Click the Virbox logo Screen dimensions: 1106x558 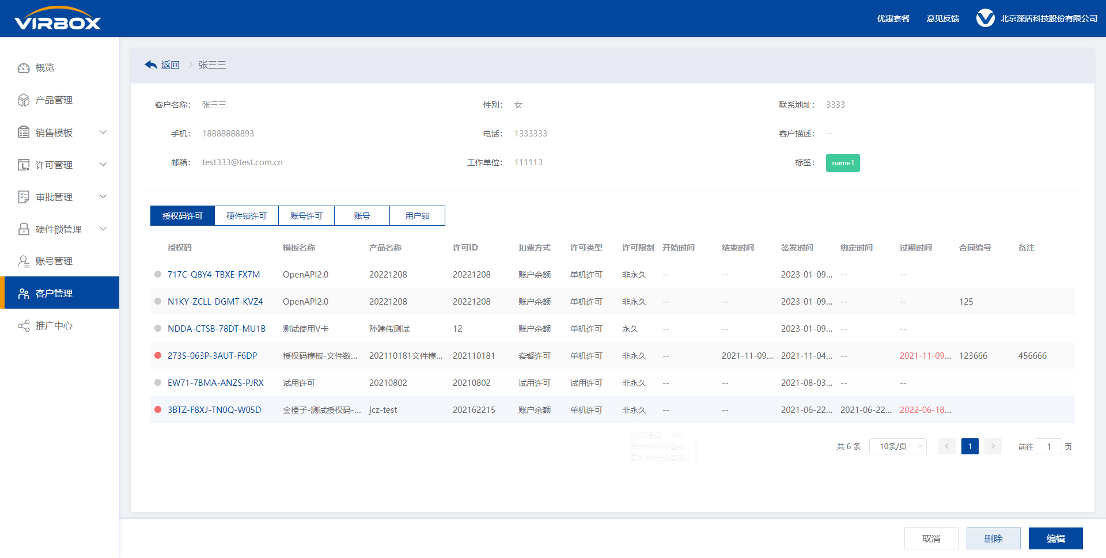tap(58, 18)
